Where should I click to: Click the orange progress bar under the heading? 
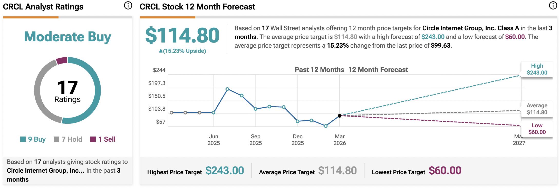[x=30, y=17]
